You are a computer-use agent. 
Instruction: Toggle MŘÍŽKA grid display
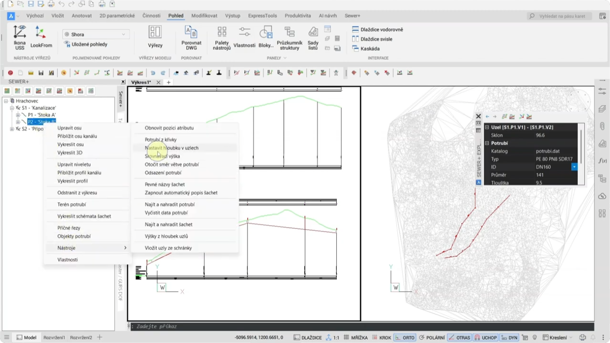[x=355, y=337]
